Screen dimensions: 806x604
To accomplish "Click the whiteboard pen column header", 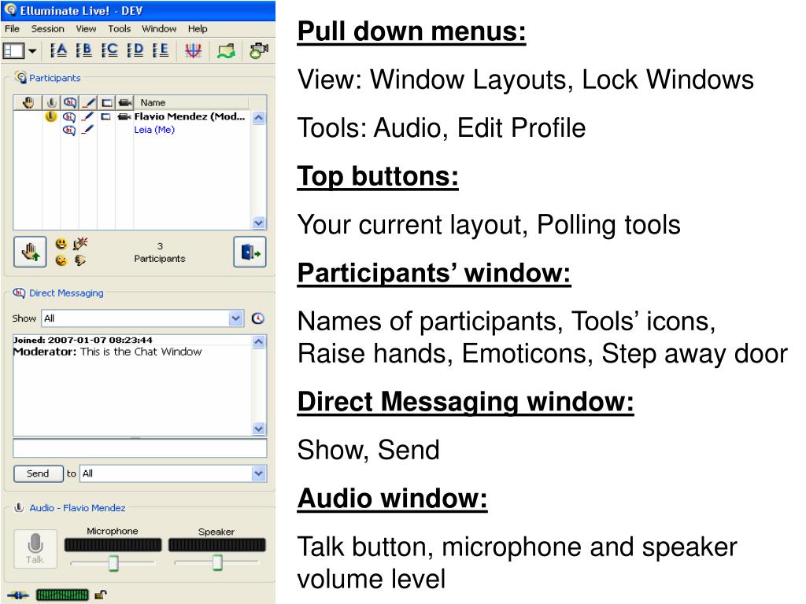I will tap(88, 102).
